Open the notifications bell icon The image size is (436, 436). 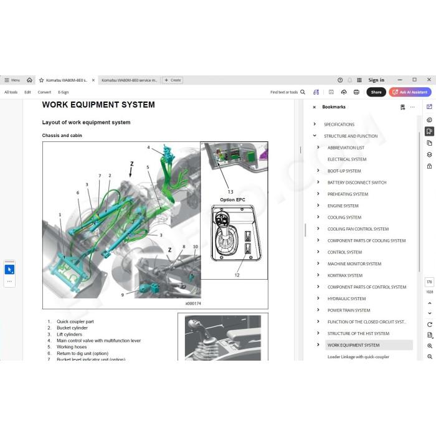pos(350,80)
